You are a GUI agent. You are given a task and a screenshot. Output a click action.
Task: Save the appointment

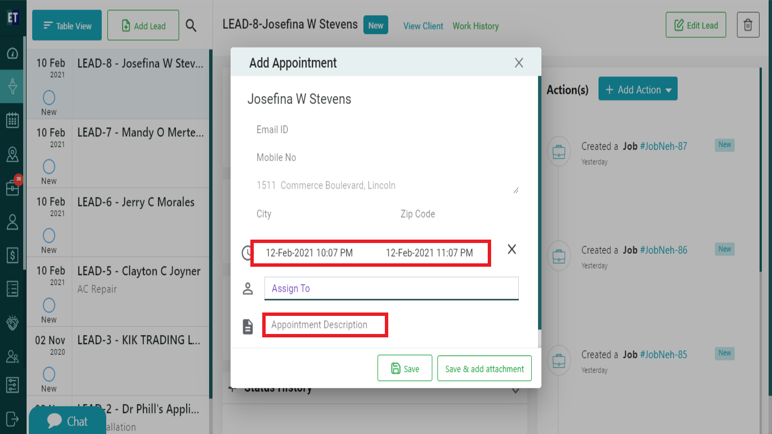pyautogui.click(x=405, y=368)
